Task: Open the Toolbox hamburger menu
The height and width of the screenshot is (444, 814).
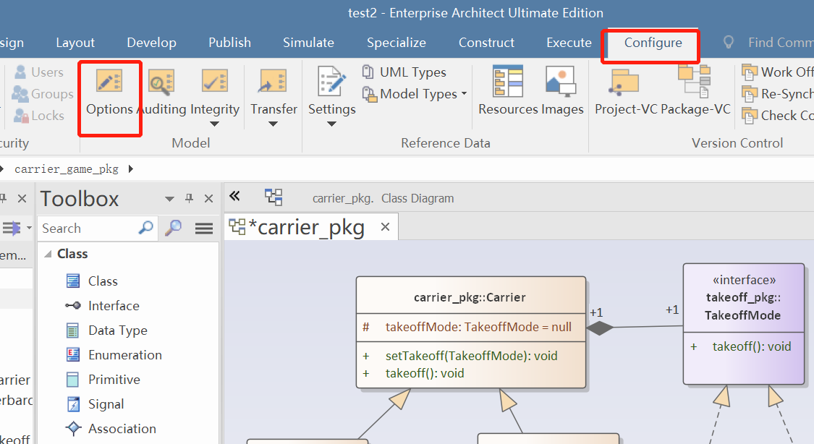Action: pos(204,229)
